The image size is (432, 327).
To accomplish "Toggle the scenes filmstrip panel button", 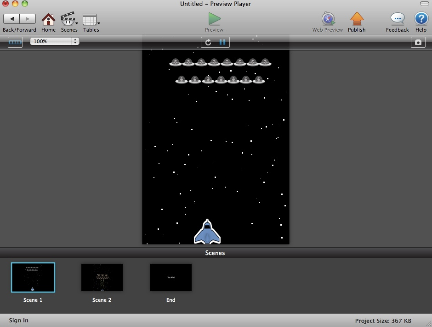I will [15, 42].
